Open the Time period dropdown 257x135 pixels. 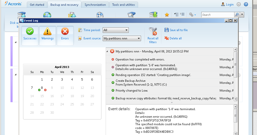115,30
